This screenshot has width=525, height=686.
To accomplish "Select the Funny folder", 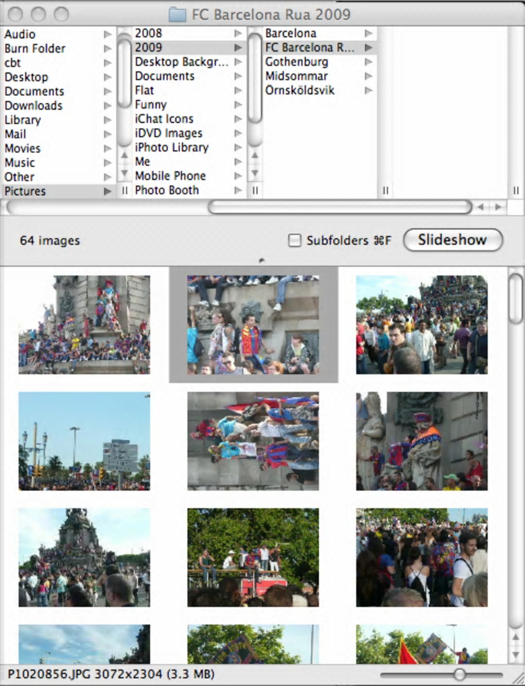I will tap(151, 105).
